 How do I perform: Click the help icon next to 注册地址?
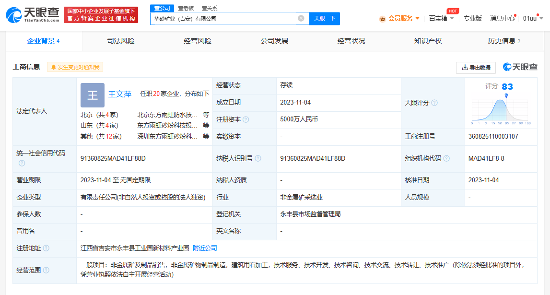click(x=46, y=248)
